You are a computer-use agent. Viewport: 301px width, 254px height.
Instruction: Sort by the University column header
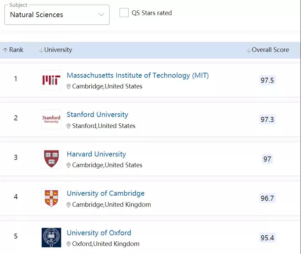(58, 50)
